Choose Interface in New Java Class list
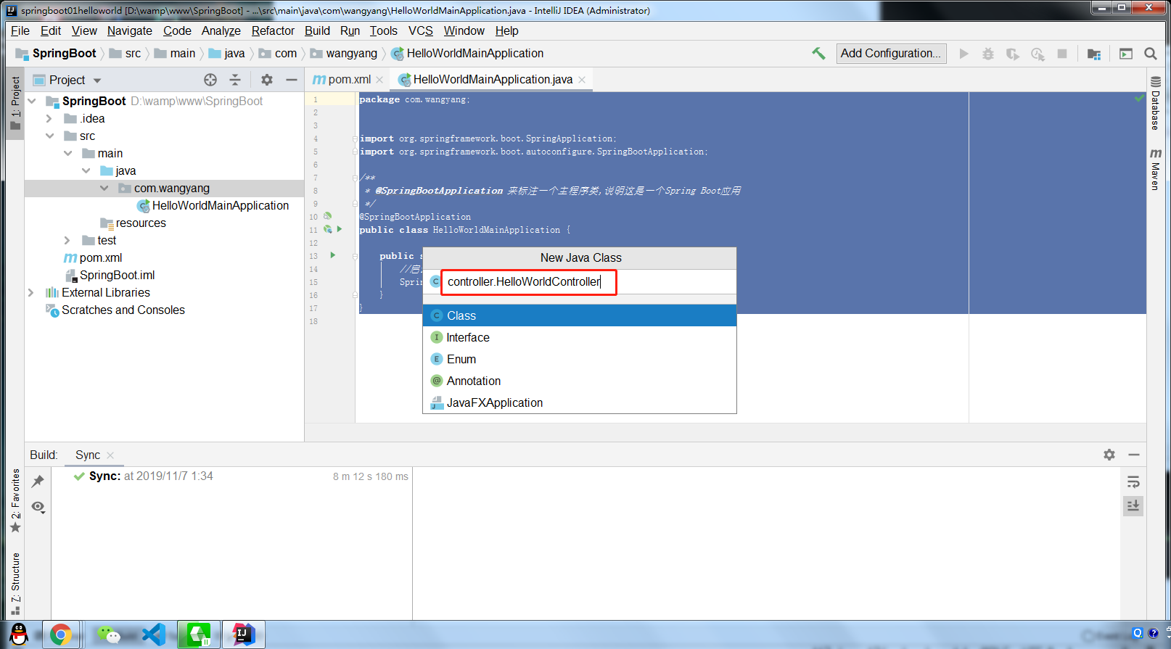This screenshot has height=649, width=1171. 580,337
